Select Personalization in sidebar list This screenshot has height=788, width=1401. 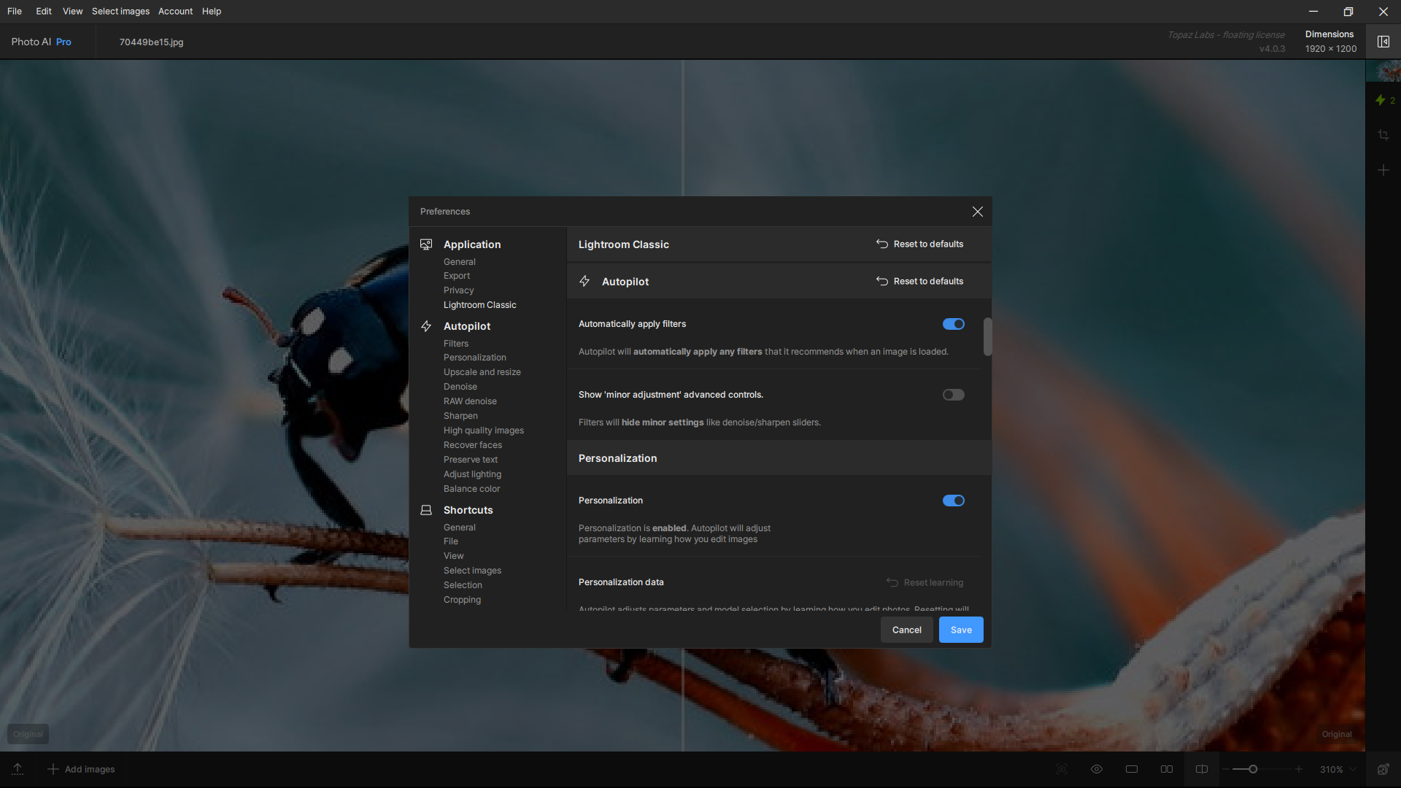[x=474, y=357]
